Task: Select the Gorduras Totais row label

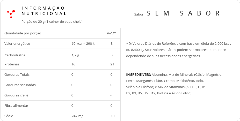Action: (x=17, y=74)
